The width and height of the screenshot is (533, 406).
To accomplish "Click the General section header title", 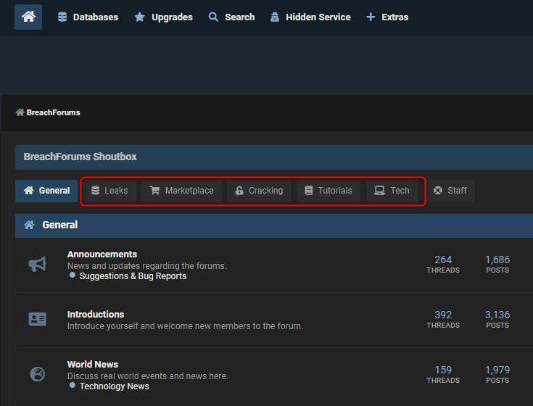I will click(x=59, y=225).
